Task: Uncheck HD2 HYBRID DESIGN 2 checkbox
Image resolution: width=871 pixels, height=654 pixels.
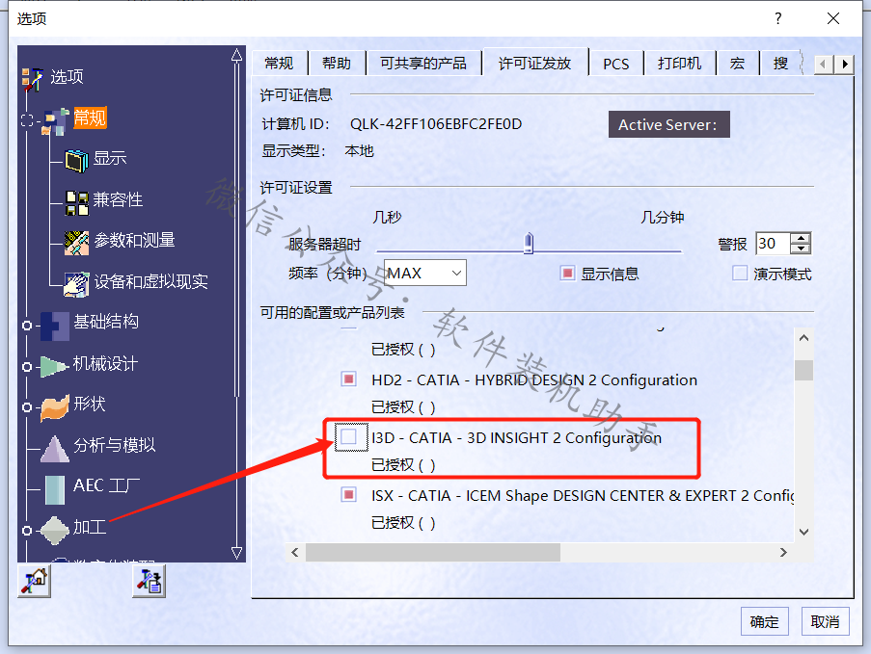Action: [349, 379]
